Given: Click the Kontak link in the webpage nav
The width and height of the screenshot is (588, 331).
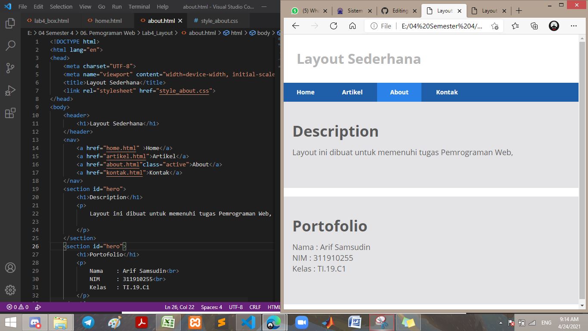Looking at the screenshot, I should click(447, 92).
